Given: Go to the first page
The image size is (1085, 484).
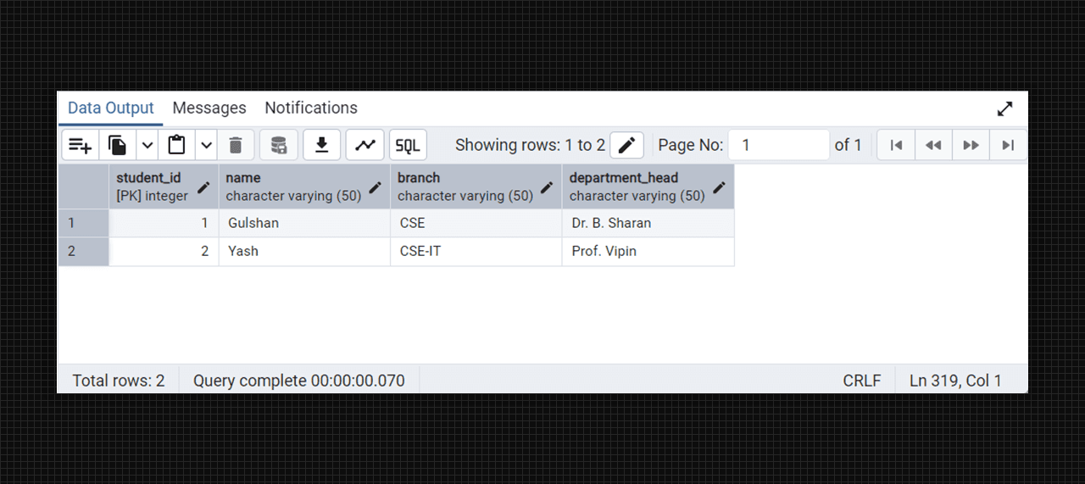Looking at the screenshot, I should point(896,145).
